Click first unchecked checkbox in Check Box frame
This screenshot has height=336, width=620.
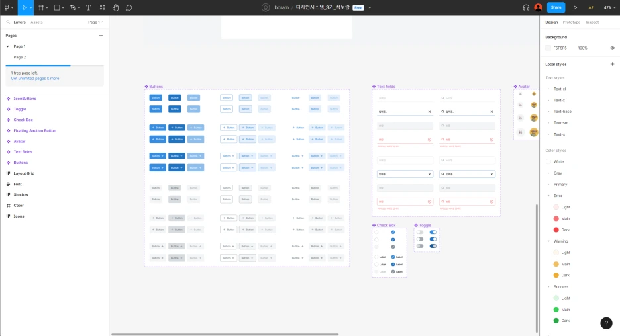pyautogui.click(x=376, y=232)
